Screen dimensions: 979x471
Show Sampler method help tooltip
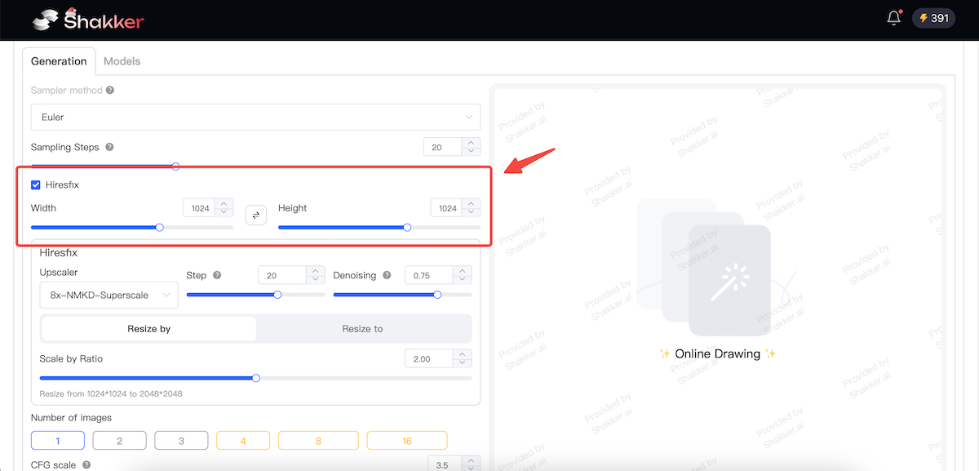[x=110, y=91]
